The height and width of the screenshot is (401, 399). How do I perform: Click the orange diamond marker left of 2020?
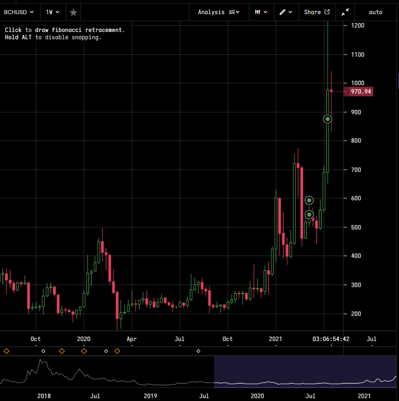click(x=62, y=351)
